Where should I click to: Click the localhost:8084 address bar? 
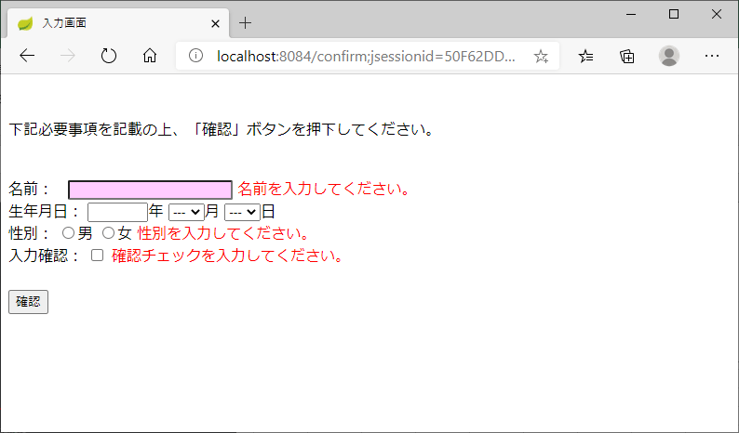point(366,57)
